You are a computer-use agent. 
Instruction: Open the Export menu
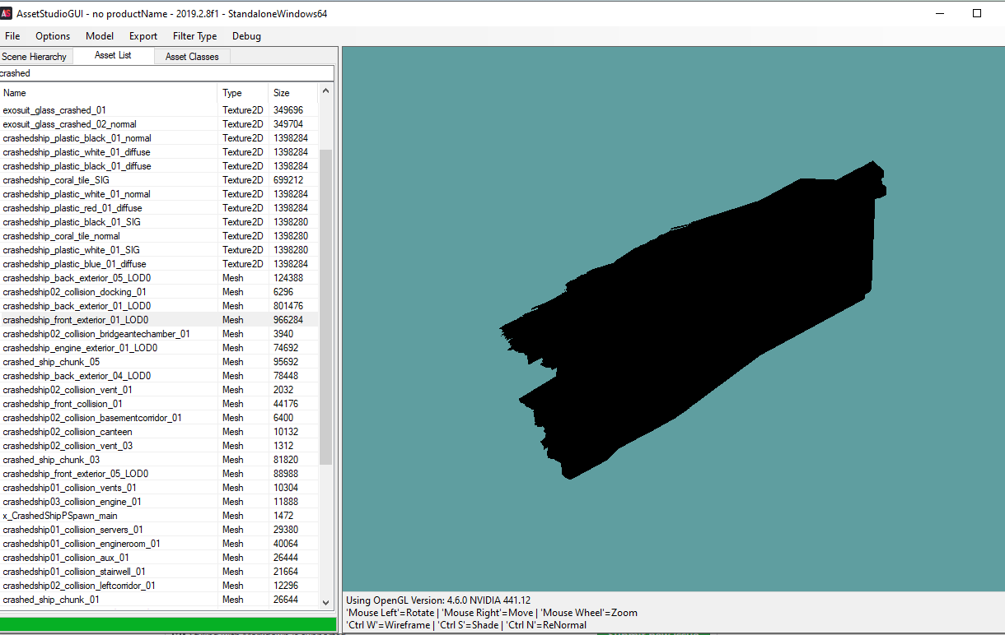pyautogui.click(x=143, y=36)
